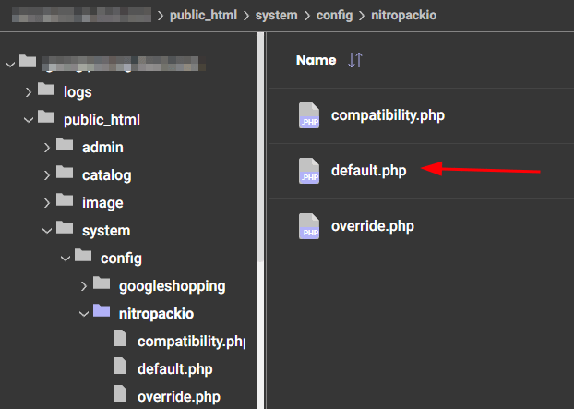Collapse the nitropackio folder in the tree
Image resolution: width=574 pixels, height=409 pixels.
[84, 313]
